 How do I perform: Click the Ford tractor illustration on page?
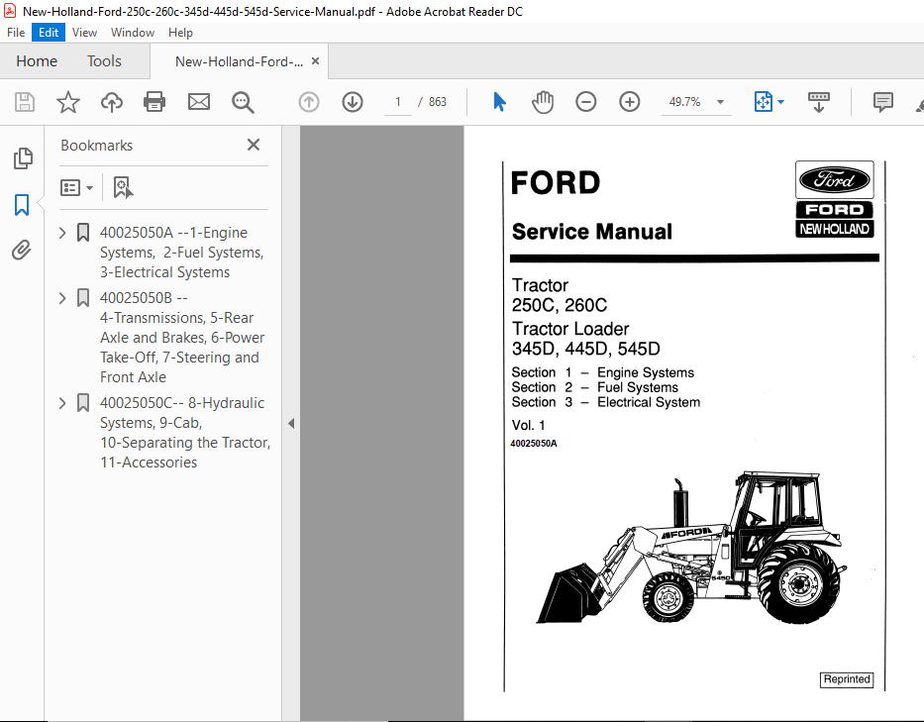click(x=692, y=547)
